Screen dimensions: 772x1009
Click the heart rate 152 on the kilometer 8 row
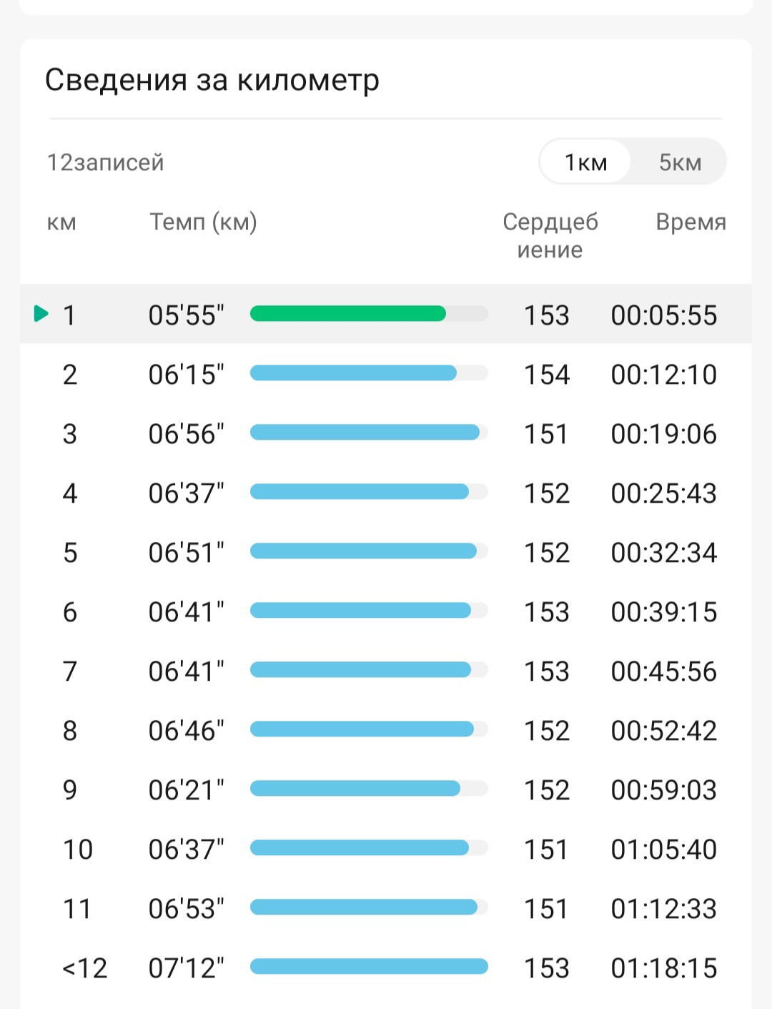click(x=547, y=731)
